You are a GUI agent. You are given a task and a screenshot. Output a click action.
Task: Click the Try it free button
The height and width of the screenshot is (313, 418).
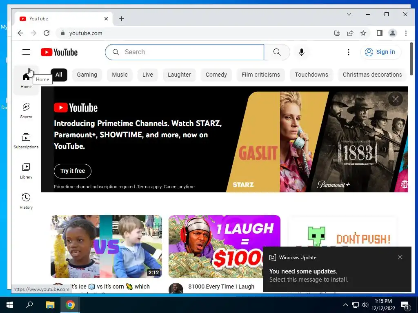pos(73,171)
